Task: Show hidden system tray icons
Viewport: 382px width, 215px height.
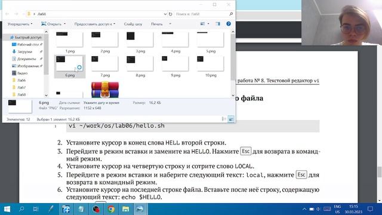Action: click(304, 209)
